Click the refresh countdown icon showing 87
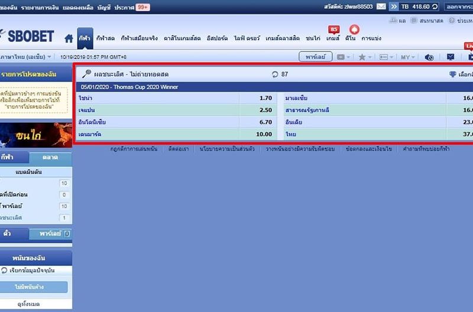Screen dimensions: 473x312 [275, 74]
